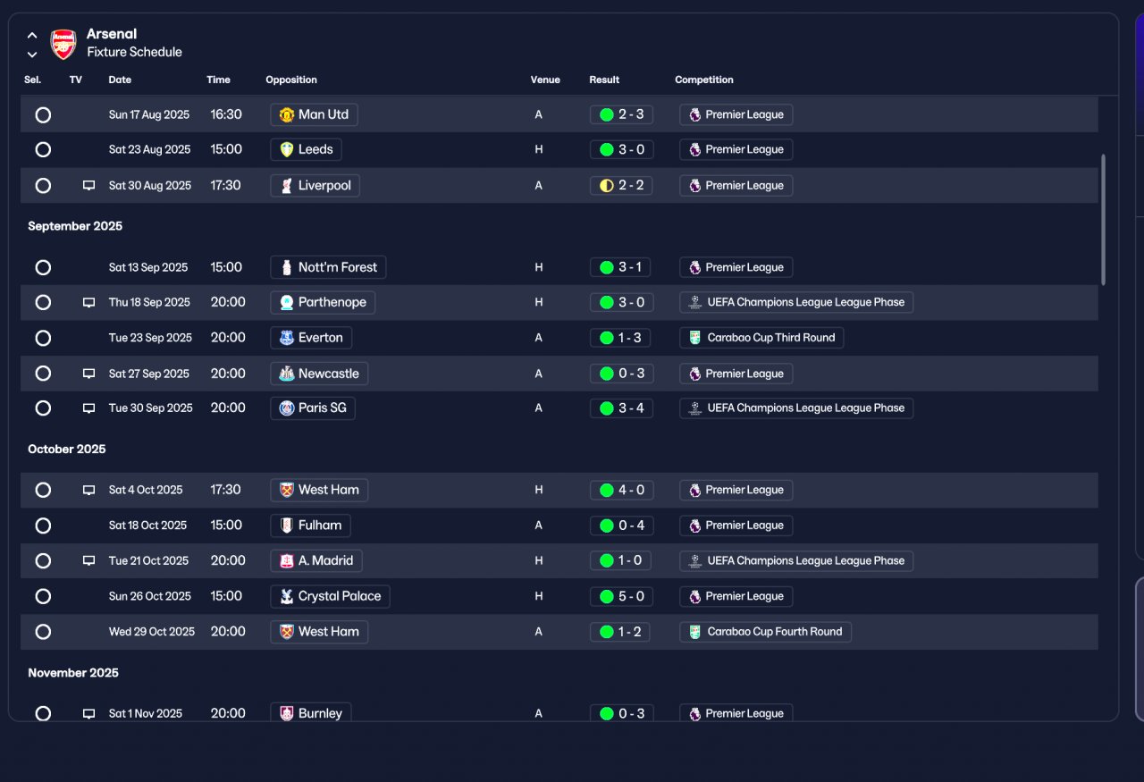This screenshot has width=1144, height=782.
Task: Click the TV icon on the Newcastle row
Action: click(88, 374)
